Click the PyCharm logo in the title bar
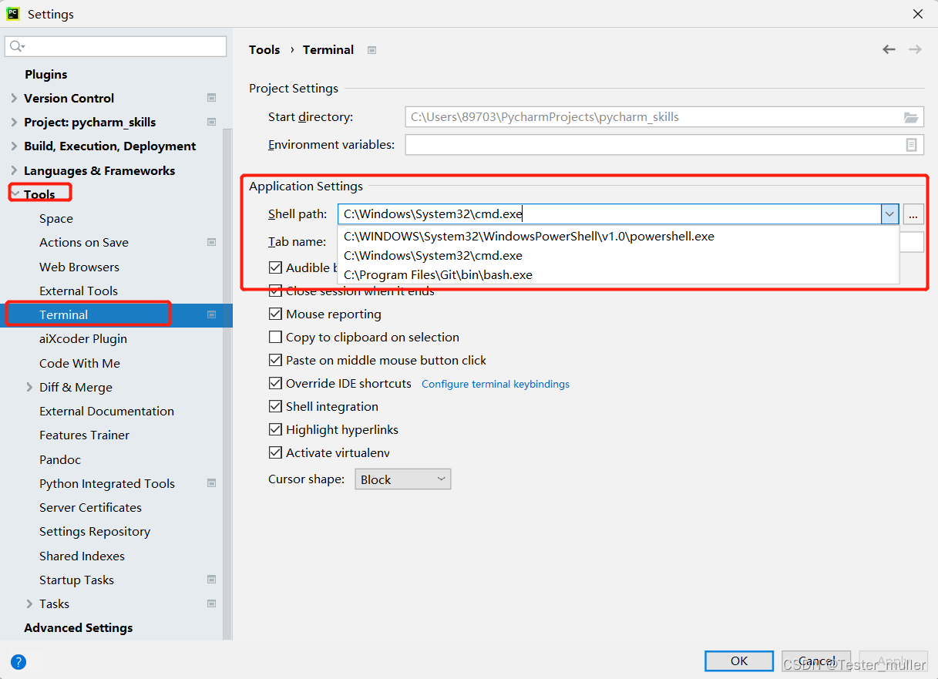The height and width of the screenshot is (679, 938). 13,13
